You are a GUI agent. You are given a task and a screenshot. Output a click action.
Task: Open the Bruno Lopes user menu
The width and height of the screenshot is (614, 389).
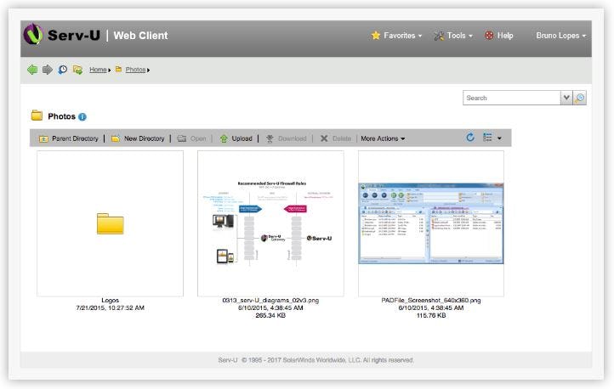point(560,36)
